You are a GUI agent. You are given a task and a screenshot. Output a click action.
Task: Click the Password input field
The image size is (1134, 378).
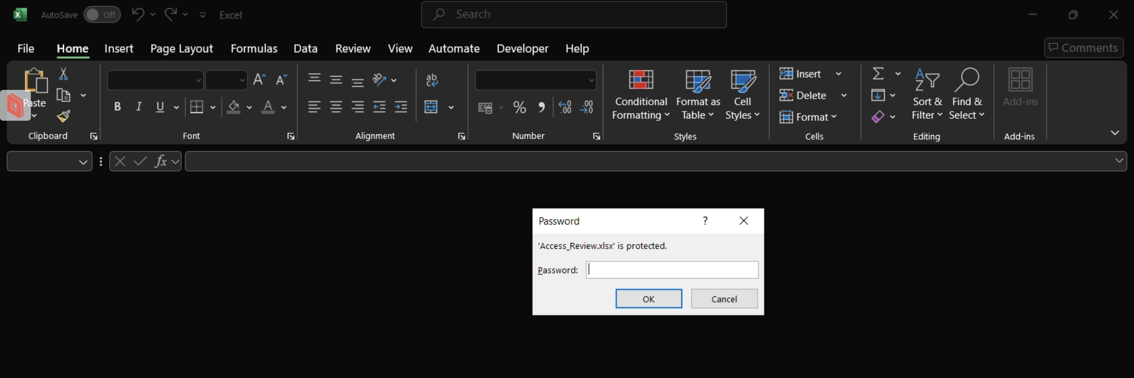(672, 270)
